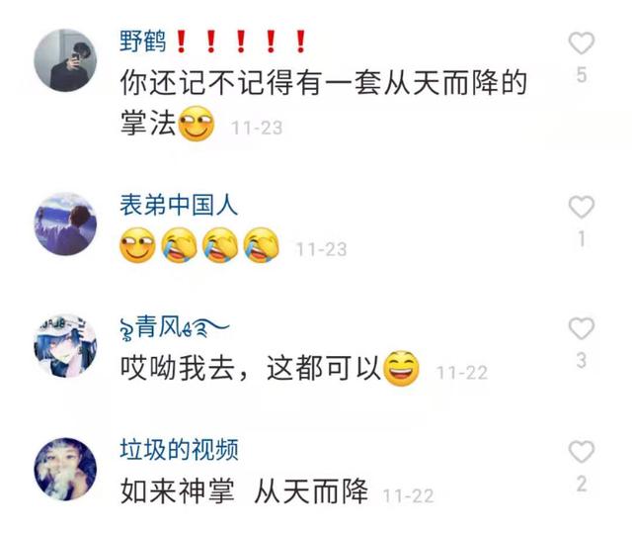The height and width of the screenshot is (533, 632).
Task: Visit username link 野鹤
Action: pyautogui.click(x=142, y=42)
